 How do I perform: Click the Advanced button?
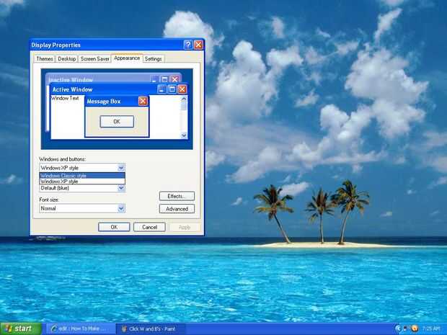coord(177,209)
